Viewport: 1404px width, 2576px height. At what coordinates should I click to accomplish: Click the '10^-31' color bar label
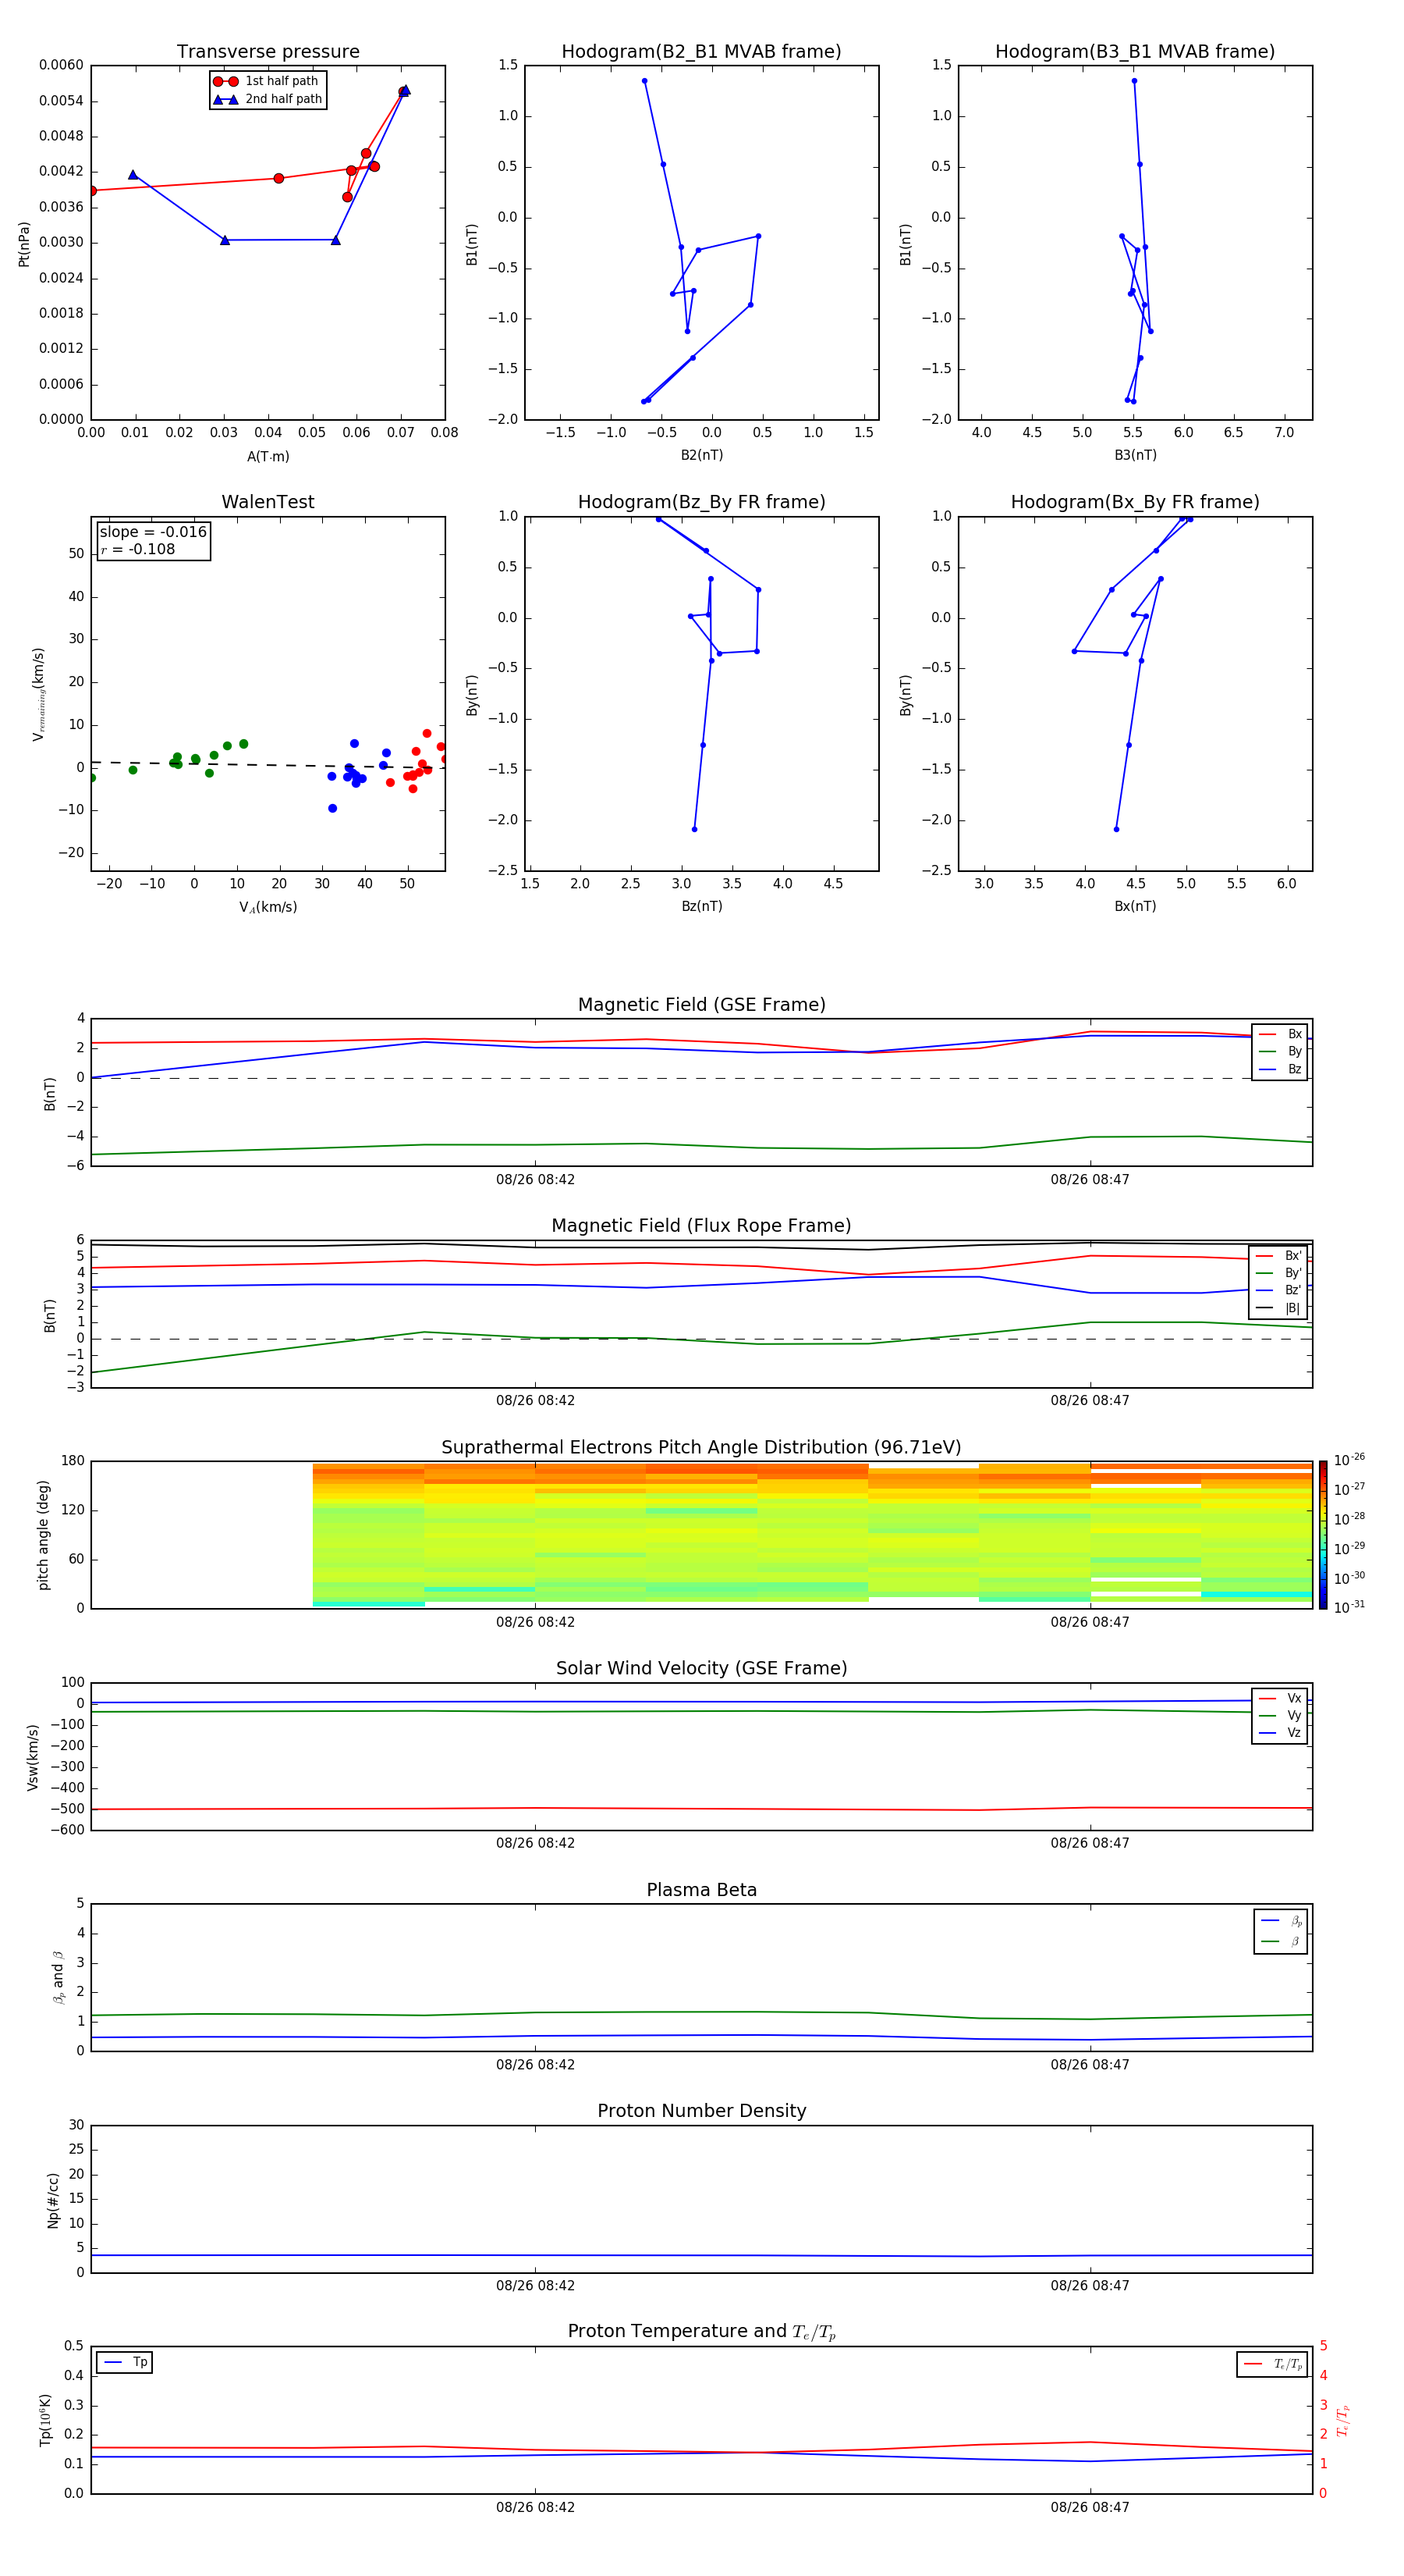click(1349, 1607)
